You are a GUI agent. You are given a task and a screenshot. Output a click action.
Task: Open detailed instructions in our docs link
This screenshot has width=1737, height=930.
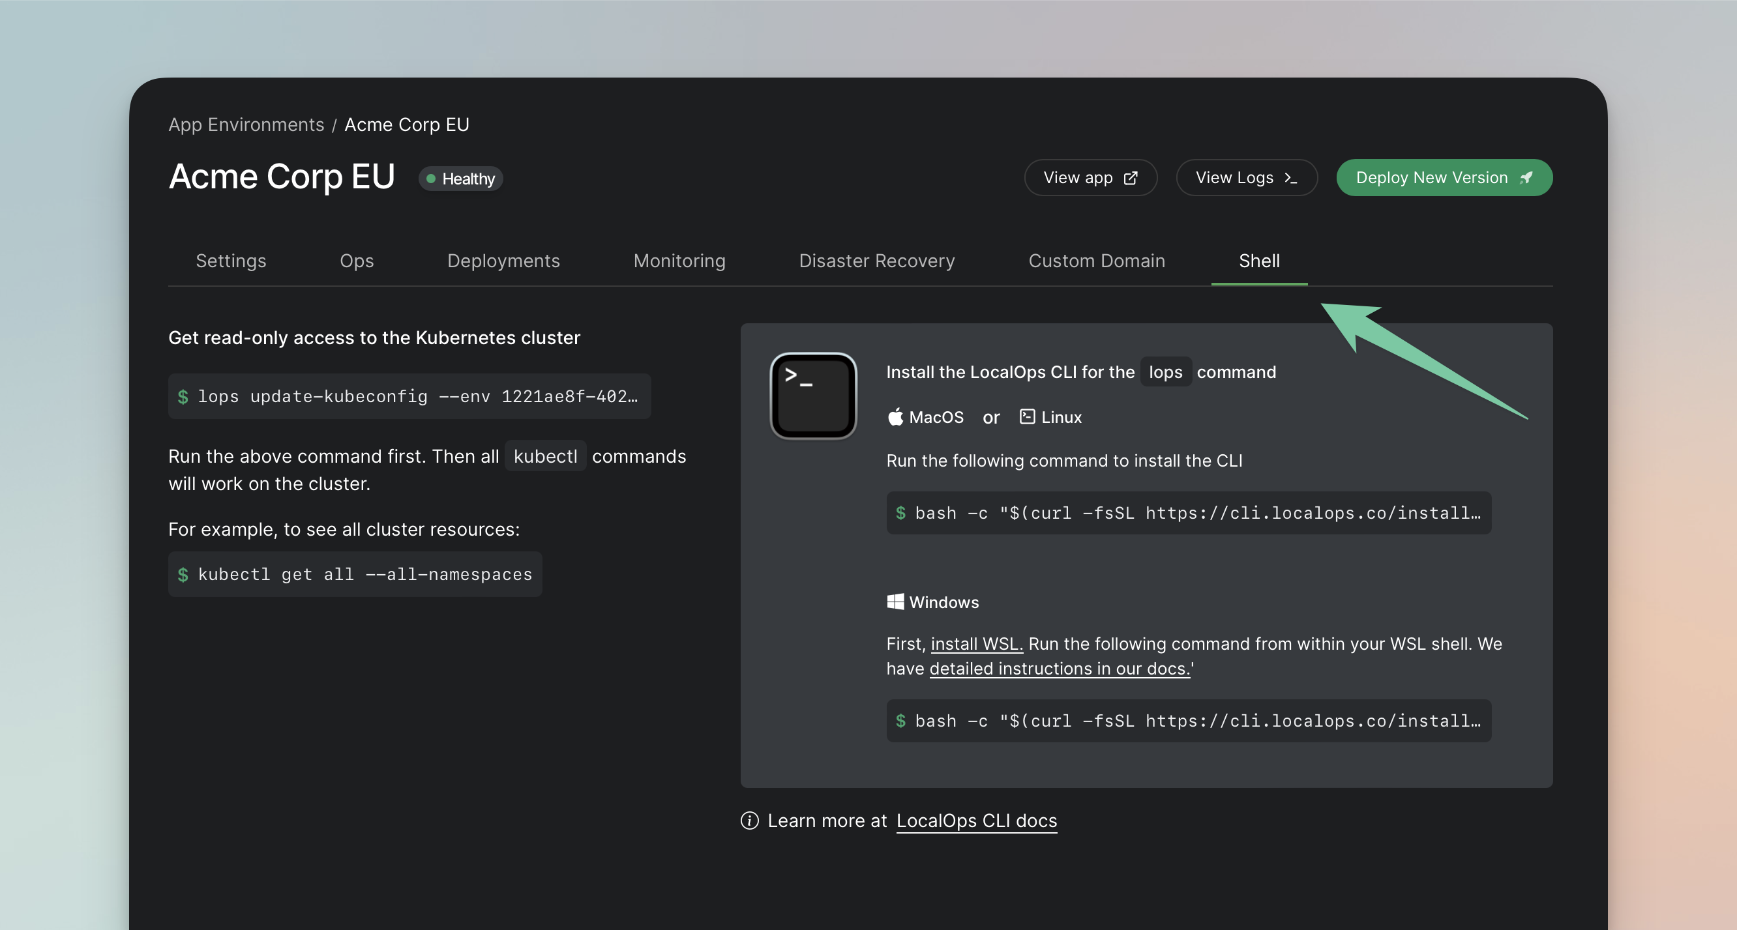click(1060, 669)
